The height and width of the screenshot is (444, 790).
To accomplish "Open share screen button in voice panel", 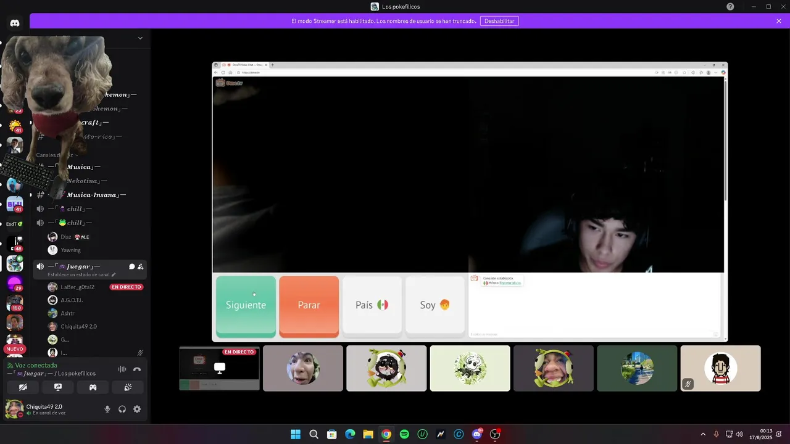I will [x=58, y=387].
